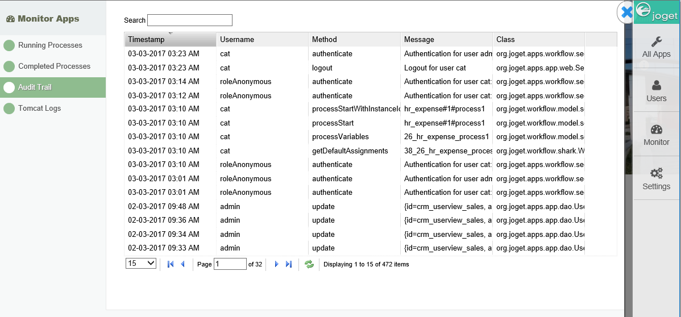Open All Apps wrench icon
Image resolution: width=681 pixels, height=317 pixels.
(x=656, y=42)
